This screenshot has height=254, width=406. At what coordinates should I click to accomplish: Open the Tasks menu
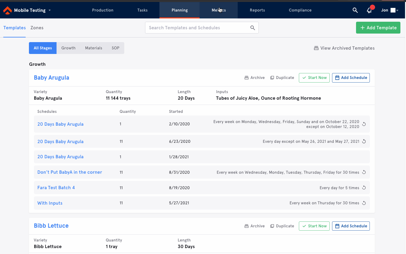(142, 10)
